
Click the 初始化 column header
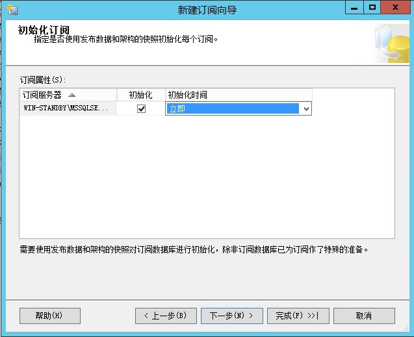coord(141,95)
